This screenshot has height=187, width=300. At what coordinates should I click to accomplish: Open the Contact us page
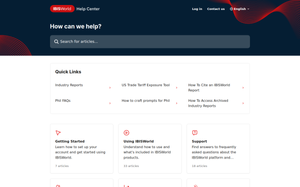tap(216, 9)
